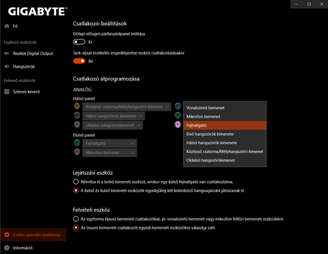Click the pink rear panel jack icon
This screenshot has height=254, width=328.
(178, 124)
